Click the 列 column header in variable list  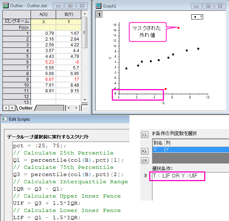(x=197, y=143)
